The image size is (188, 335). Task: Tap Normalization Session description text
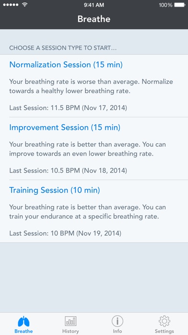point(91,86)
